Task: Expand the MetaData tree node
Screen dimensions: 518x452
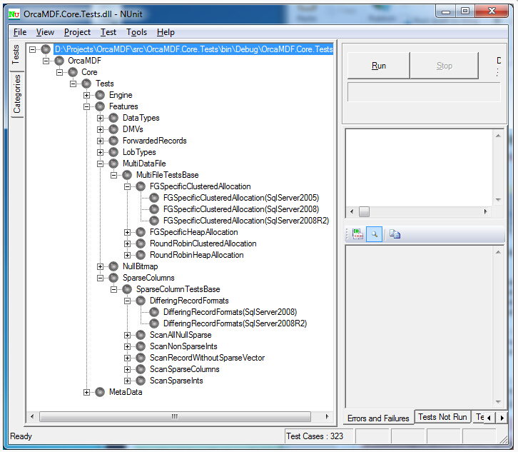Action: (x=86, y=392)
